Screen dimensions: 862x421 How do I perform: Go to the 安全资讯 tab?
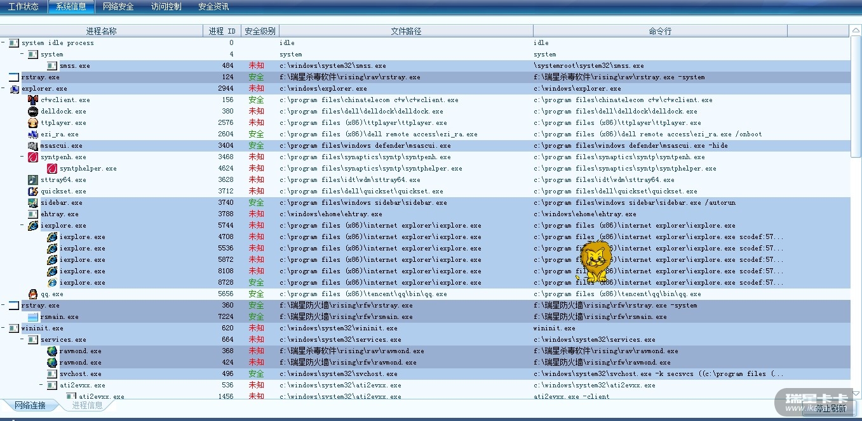click(213, 7)
